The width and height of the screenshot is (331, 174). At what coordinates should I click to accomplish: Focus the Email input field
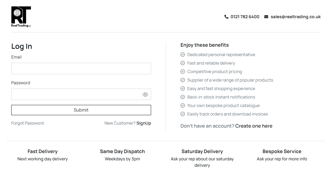point(81,68)
